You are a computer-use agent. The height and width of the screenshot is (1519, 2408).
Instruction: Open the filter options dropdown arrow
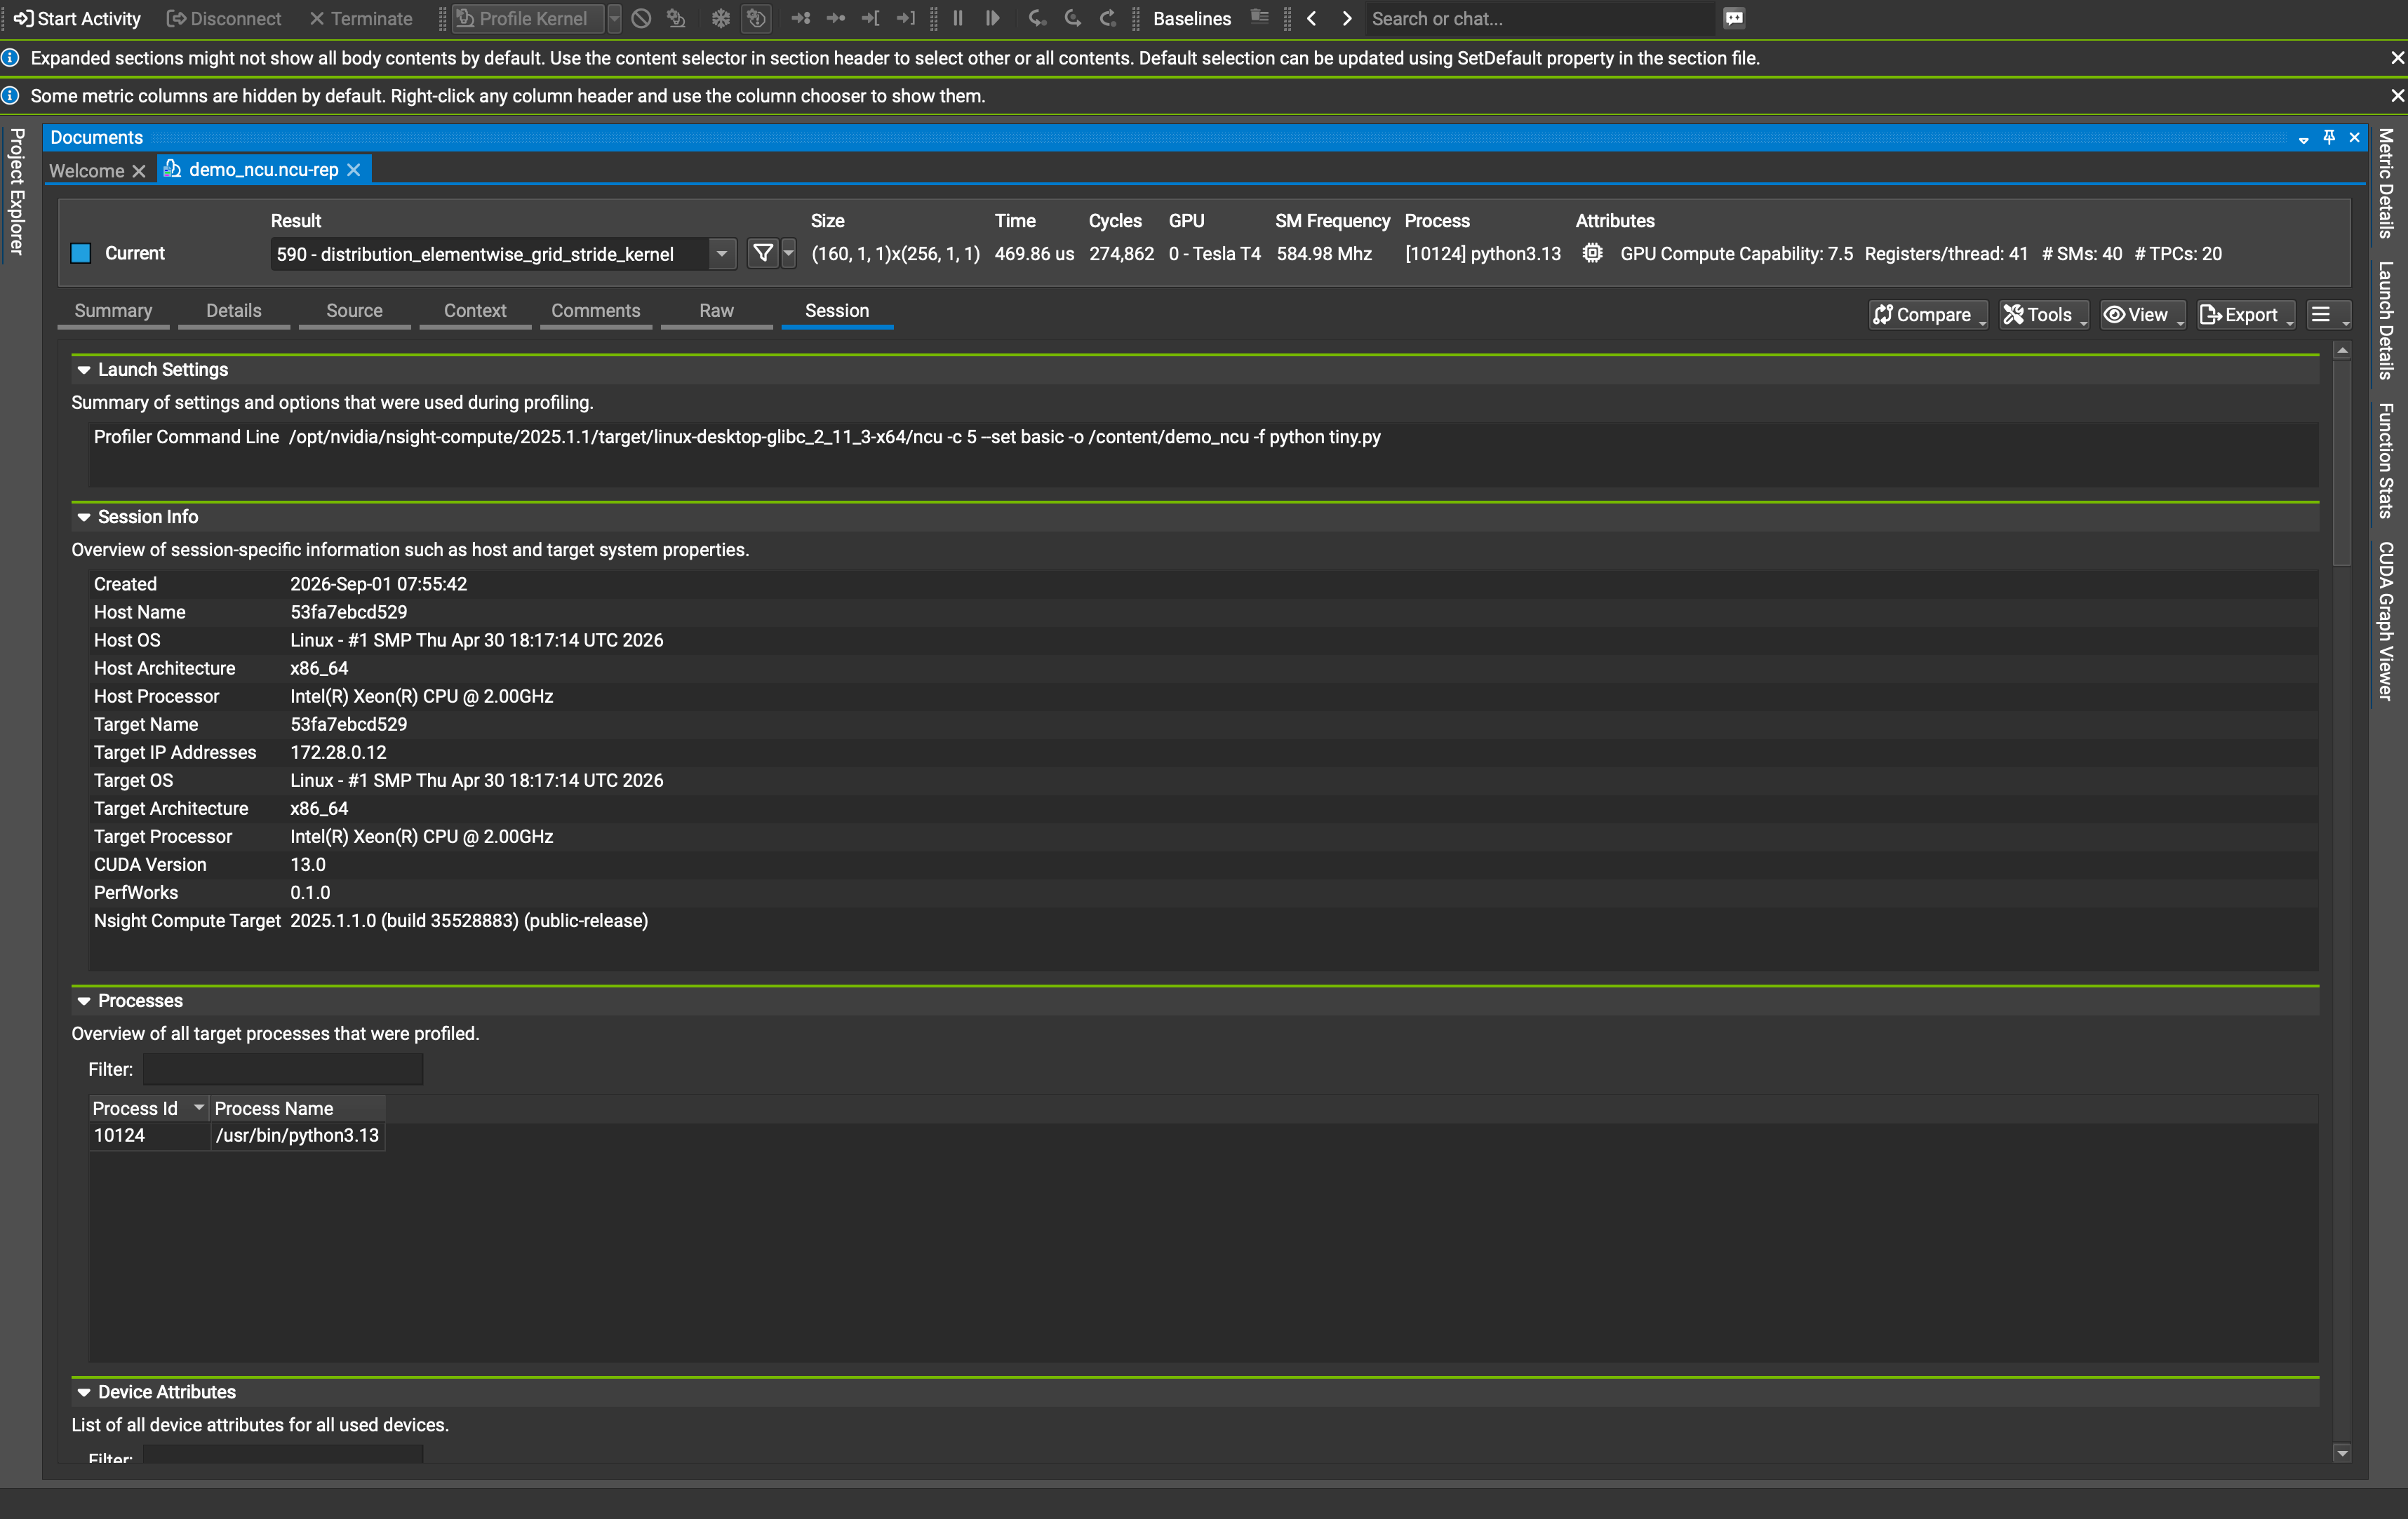(789, 254)
